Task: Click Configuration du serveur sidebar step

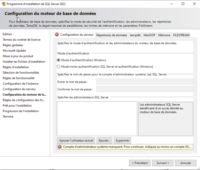Action: point(19,89)
